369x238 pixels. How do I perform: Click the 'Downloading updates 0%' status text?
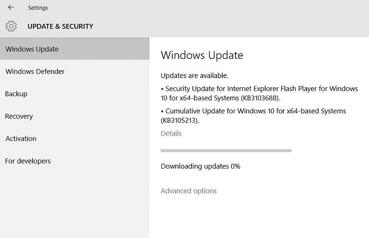pyautogui.click(x=200, y=166)
